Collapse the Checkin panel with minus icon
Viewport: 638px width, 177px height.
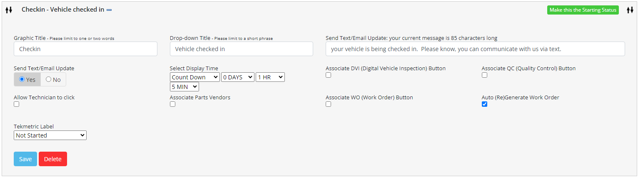(109, 10)
